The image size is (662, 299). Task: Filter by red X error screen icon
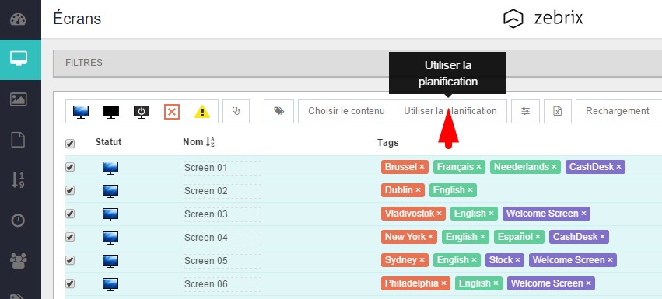(x=172, y=112)
